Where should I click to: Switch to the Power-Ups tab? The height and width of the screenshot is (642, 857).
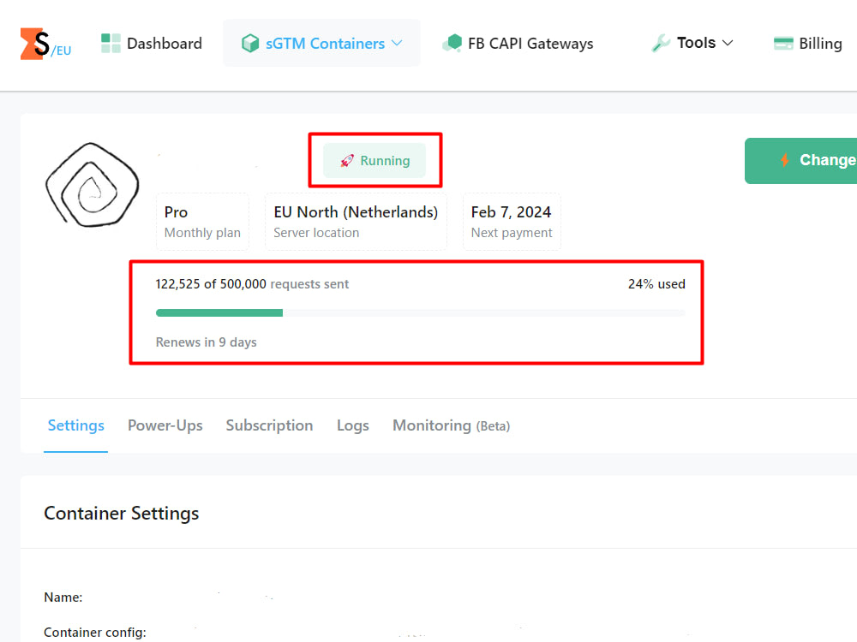(165, 425)
